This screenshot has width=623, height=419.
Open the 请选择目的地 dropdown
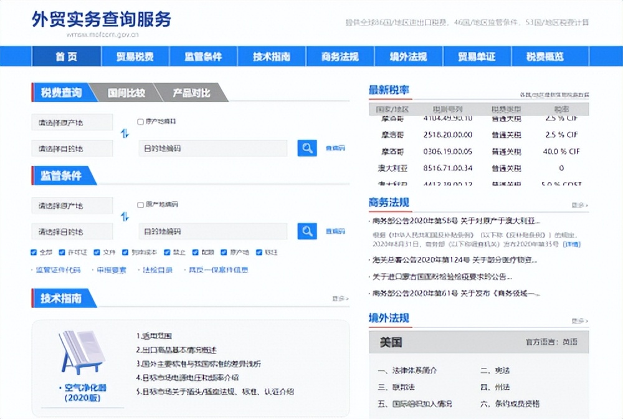point(72,148)
